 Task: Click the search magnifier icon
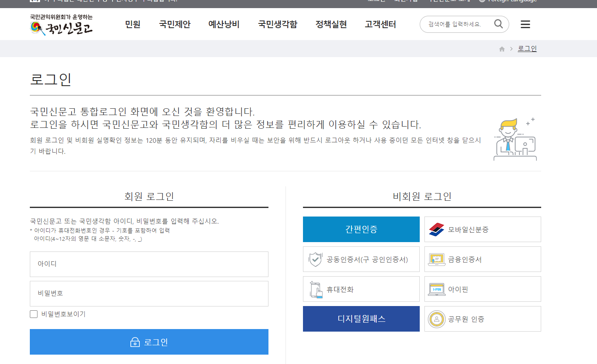[498, 24]
